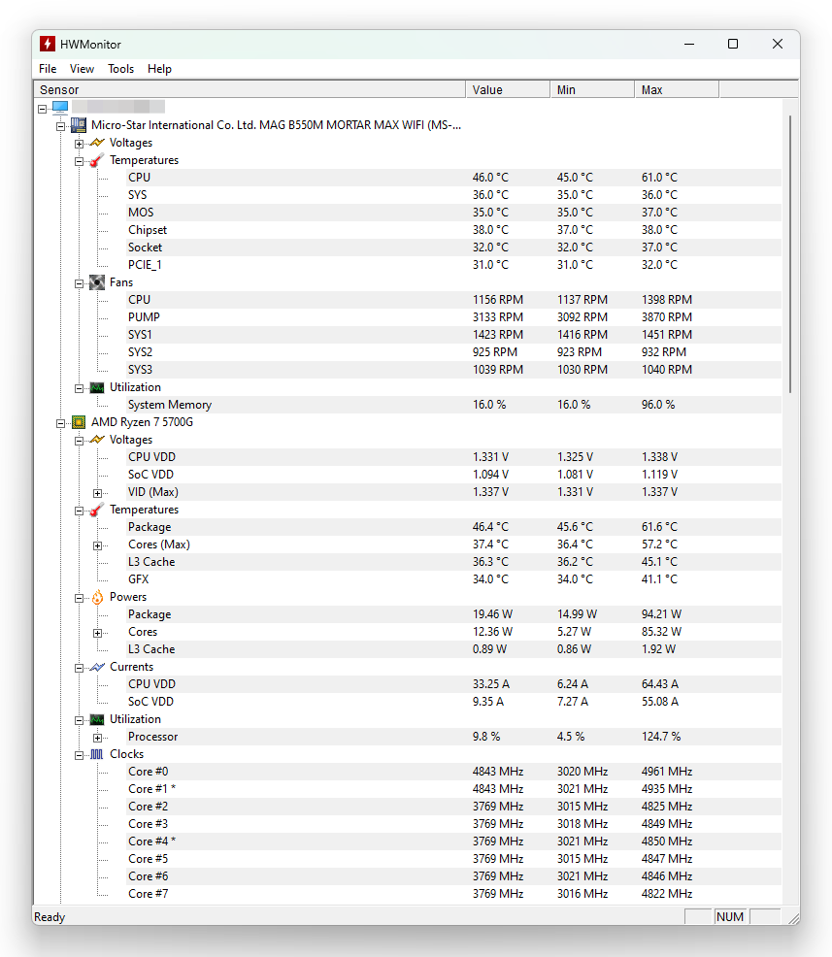Image resolution: width=832 pixels, height=957 pixels.
Task: Click the 61.6 °C package max temperature
Action: 659,527
